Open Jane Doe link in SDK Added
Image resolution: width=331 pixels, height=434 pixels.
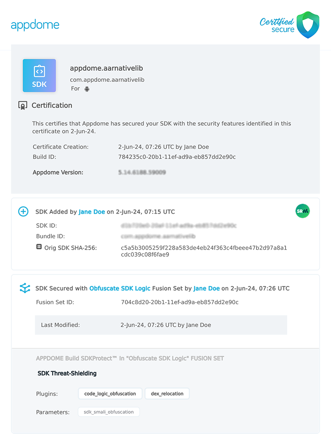[91, 212]
